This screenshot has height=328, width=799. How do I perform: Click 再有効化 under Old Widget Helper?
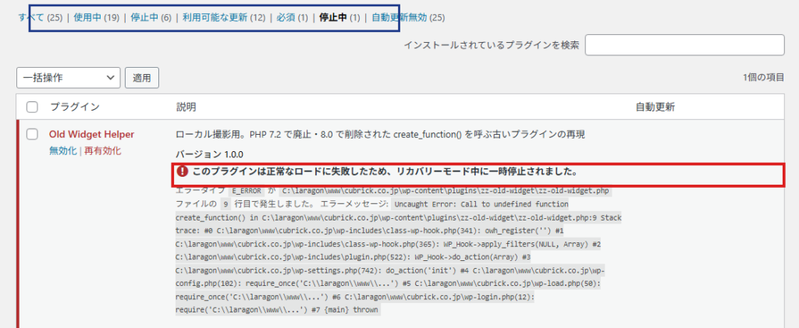tap(102, 150)
